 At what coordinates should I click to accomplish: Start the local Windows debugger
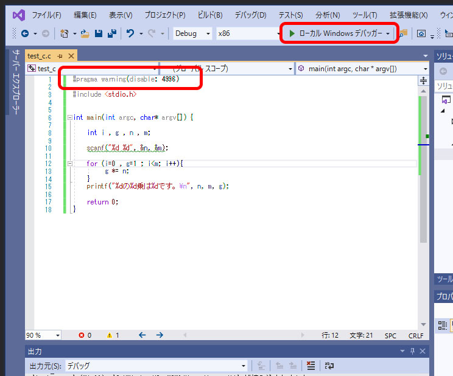[x=335, y=33]
